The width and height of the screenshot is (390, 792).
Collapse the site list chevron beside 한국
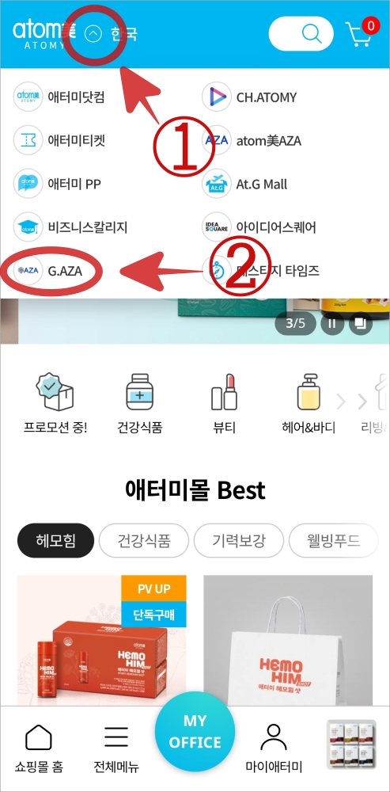coord(93,34)
